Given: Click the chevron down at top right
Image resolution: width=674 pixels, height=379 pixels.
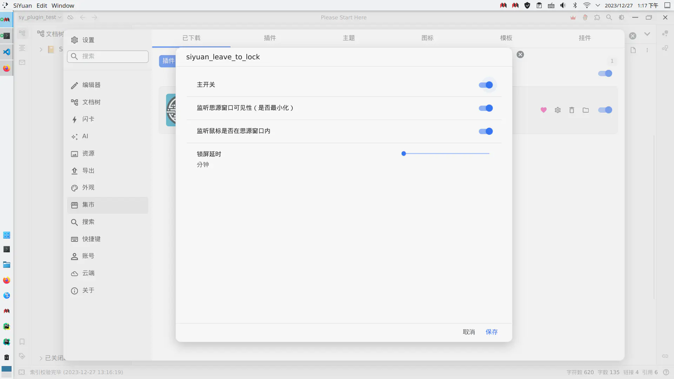Looking at the screenshot, I should pyautogui.click(x=647, y=34).
